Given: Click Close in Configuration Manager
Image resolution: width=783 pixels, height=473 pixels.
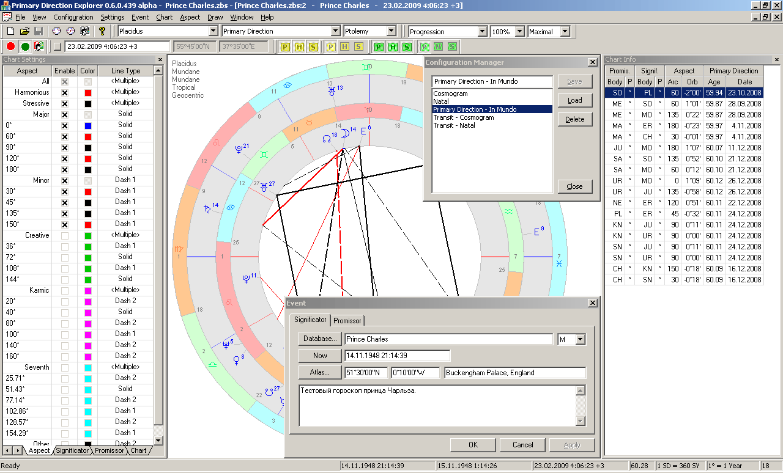Looking at the screenshot, I should coord(575,186).
